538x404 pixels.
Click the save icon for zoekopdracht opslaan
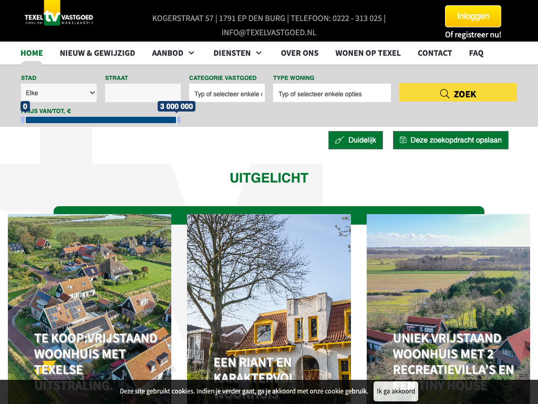403,140
